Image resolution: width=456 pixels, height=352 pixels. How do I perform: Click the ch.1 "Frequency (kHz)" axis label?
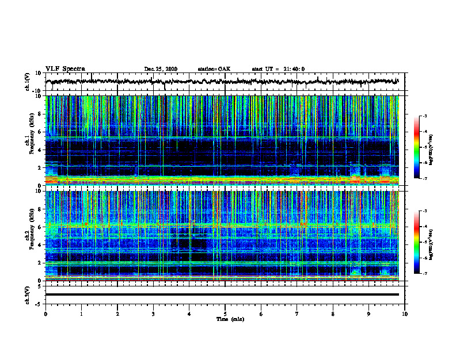click(31, 133)
